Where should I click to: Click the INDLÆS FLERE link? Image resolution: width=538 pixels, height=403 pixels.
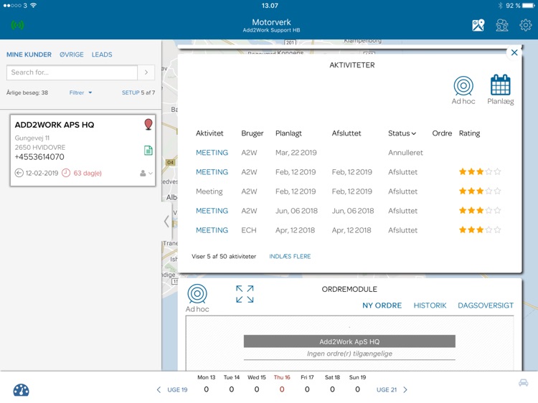(290, 256)
